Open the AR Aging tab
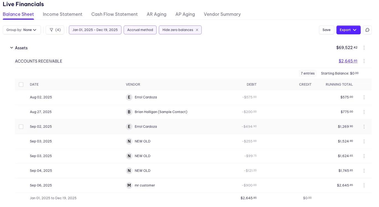Image resolution: width=379 pixels, height=207 pixels. [156, 14]
